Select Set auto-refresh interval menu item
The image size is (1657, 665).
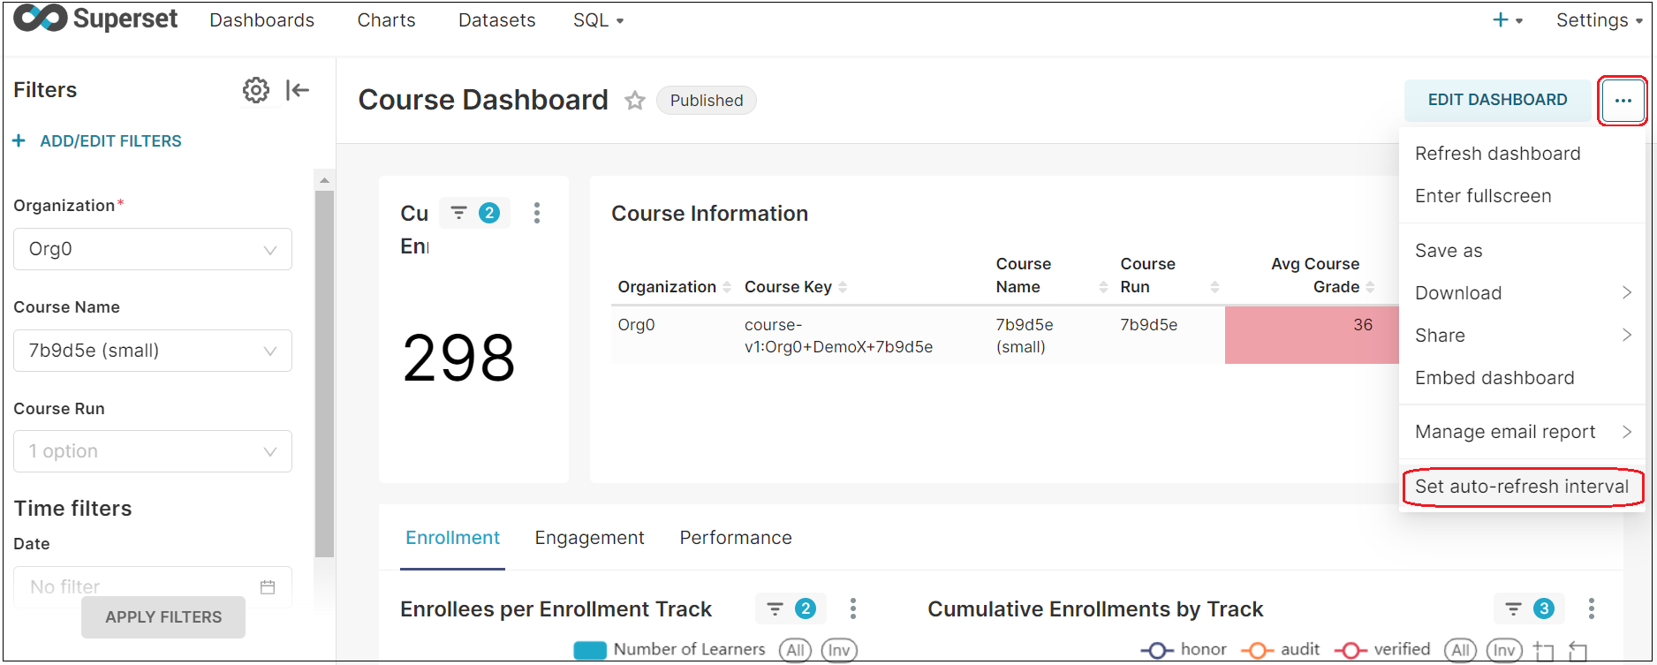(x=1521, y=487)
